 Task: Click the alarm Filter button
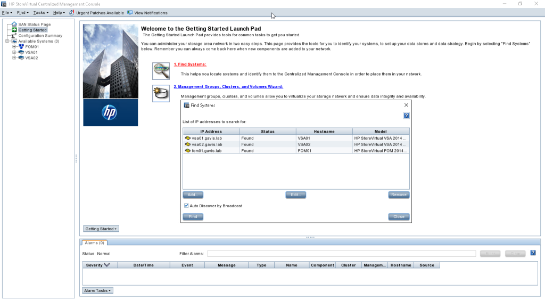coord(490,253)
